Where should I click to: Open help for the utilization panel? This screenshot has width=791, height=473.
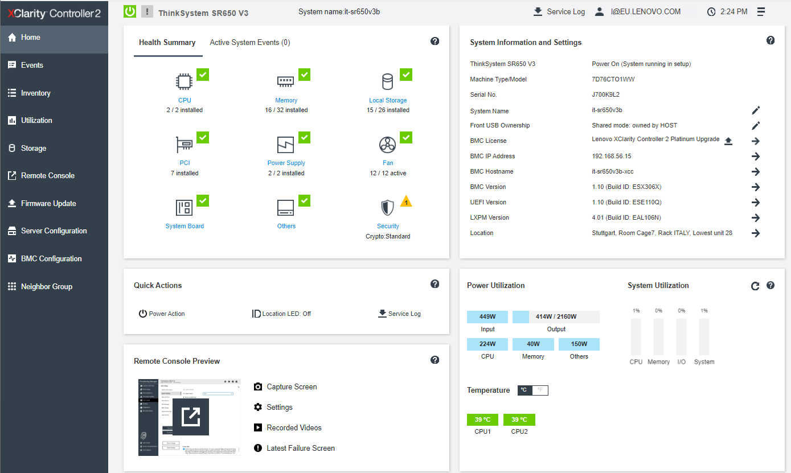770,285
